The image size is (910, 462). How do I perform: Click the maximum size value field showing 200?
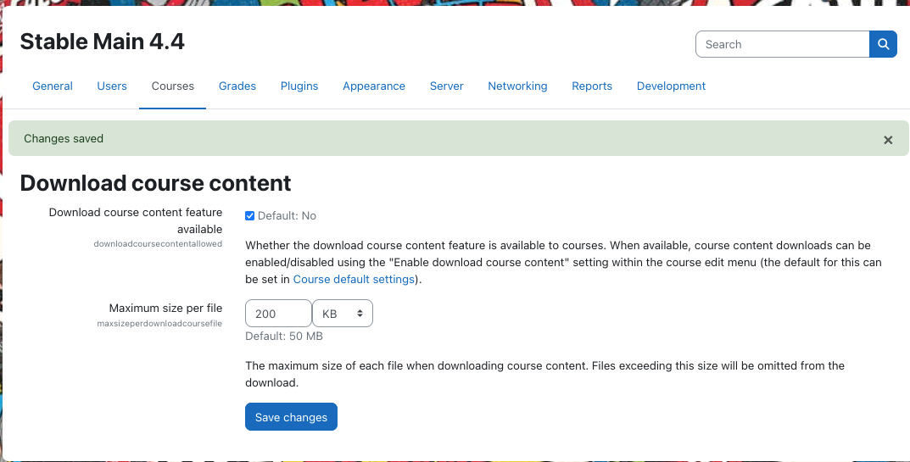click(278, 314)
